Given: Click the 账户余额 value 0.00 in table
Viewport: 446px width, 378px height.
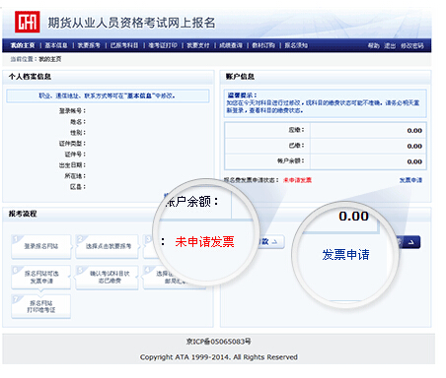Looking at the screenshot, I should [414, 161].
